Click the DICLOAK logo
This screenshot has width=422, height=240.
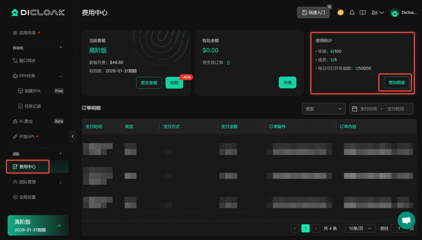click(38, 12)
